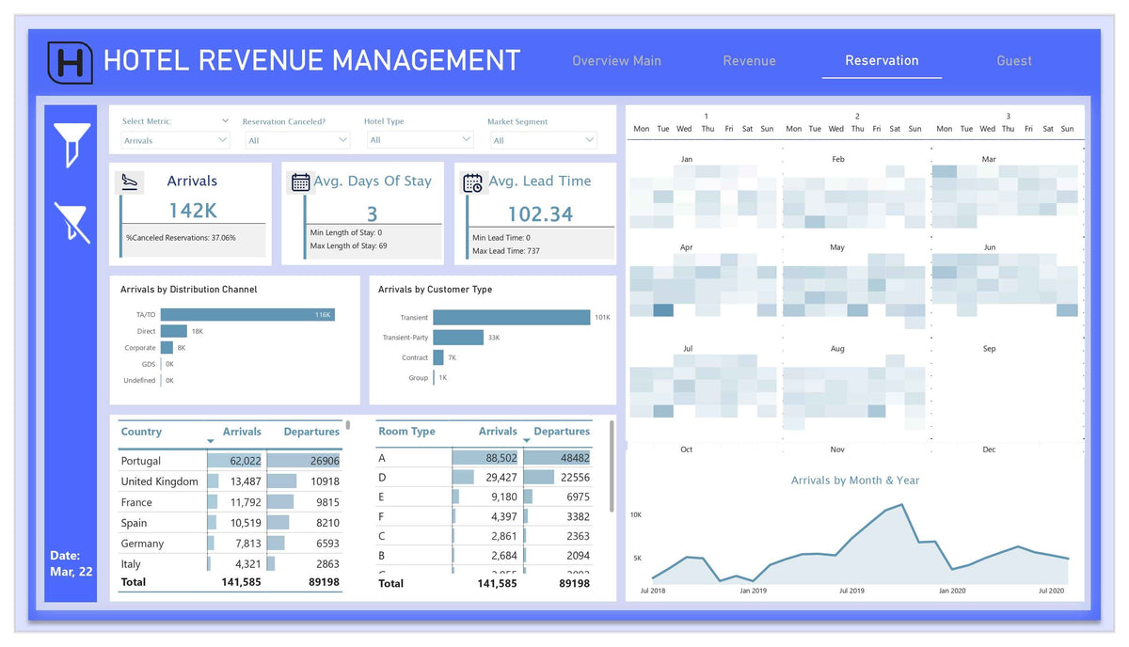Expand the Select Metric header chevron
This screenshot has width=1129, height=647.
tap(225, 120)
